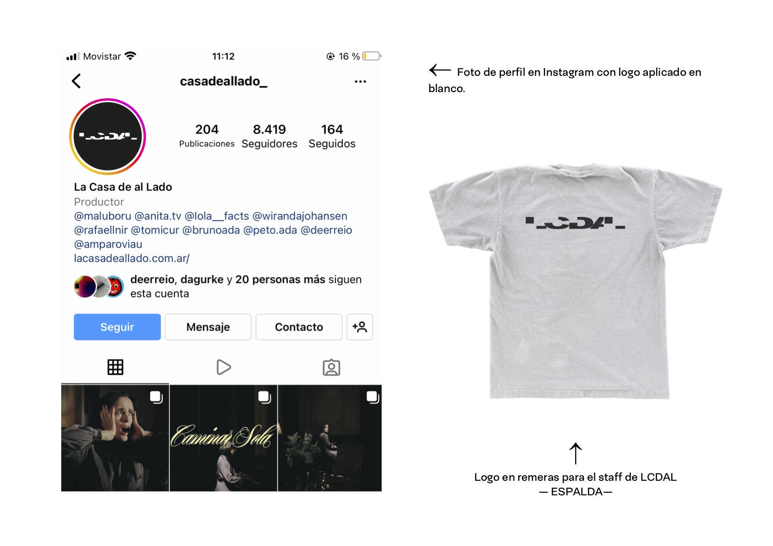Switch to the posts grid tab
This screenshot has height=546, width=773.
[x=115, y=367]
